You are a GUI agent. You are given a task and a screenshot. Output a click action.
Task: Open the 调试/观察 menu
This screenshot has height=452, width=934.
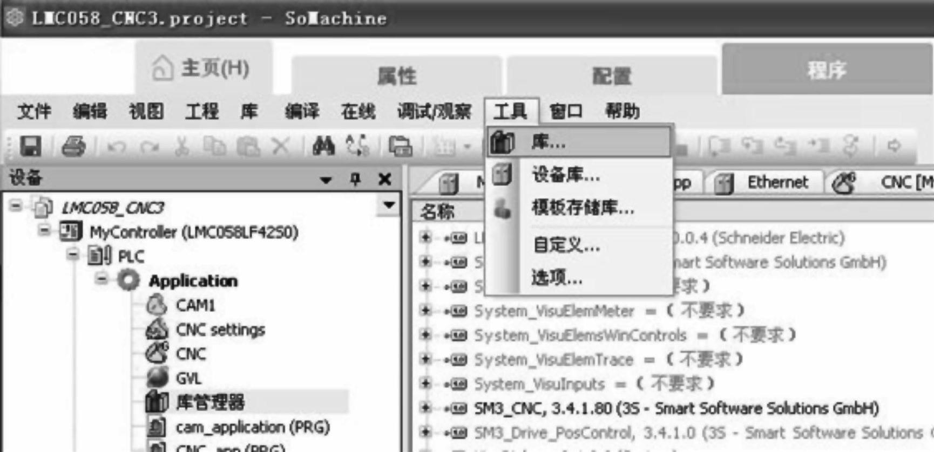pos(434,111)
